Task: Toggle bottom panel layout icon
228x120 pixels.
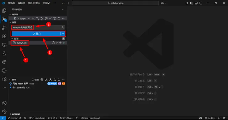Action: pos(196,3)
